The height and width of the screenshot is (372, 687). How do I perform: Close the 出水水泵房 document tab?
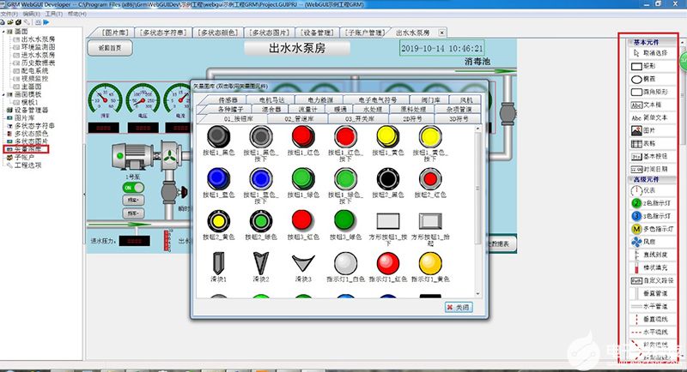pyautogui.click(x=442, y=33)
